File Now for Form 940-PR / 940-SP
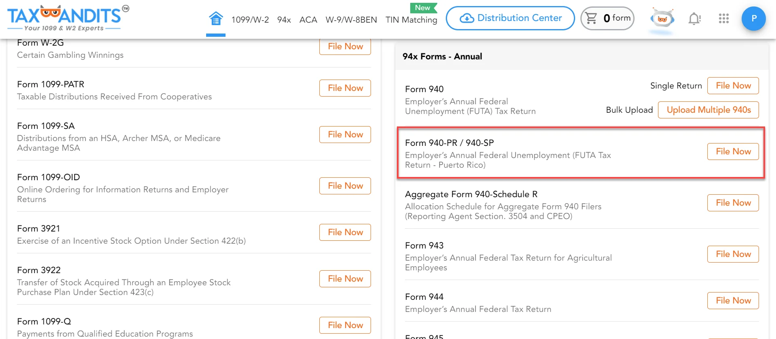 [733, 152]
